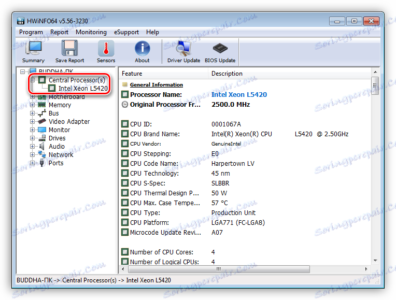This screenshot has height=300, width=396.
Task: Select the Audio speaker icon
Action: click(x=41, y=147)
